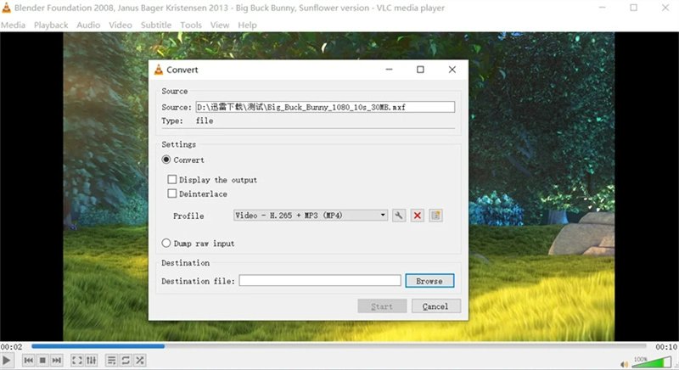Maximize the VLC main window

(x=633, y=8)
